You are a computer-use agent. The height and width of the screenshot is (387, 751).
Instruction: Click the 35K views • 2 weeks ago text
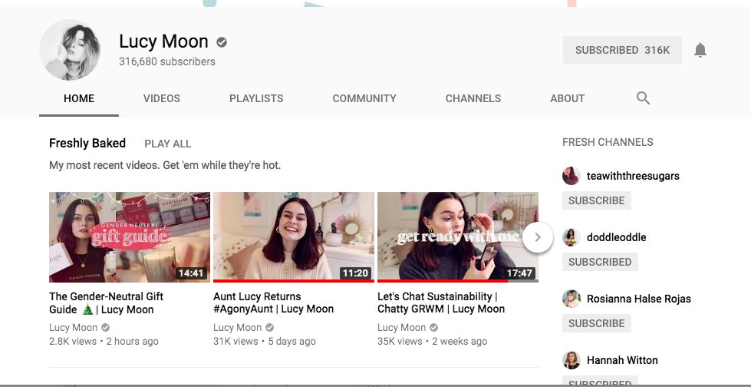coord(432,342)
